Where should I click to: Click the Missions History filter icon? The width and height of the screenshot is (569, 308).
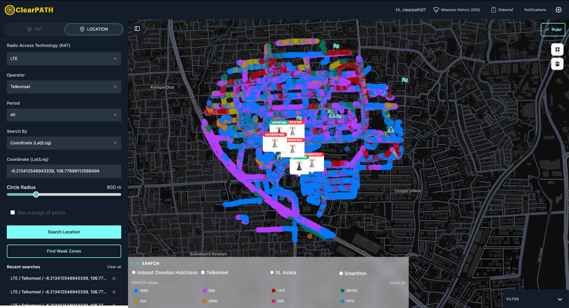pyautogui.click(x=436, y=10)
